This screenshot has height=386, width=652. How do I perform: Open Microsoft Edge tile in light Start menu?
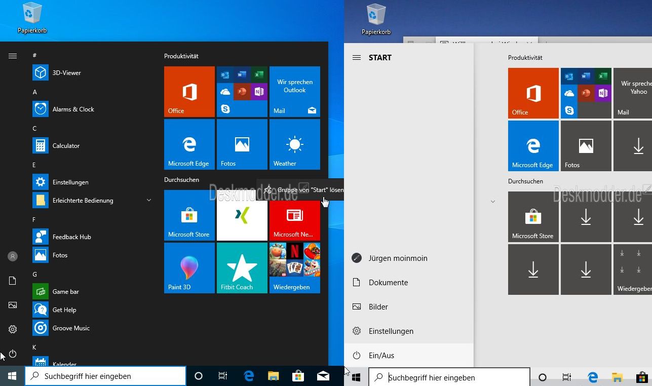point(533,146)
